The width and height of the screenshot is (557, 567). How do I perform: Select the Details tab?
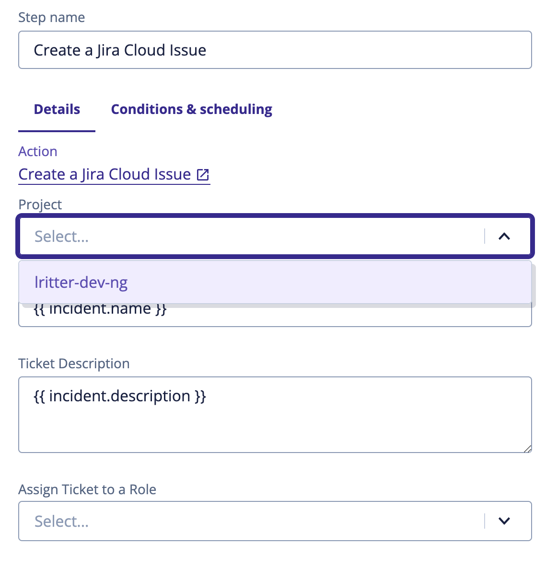[57, 109]
